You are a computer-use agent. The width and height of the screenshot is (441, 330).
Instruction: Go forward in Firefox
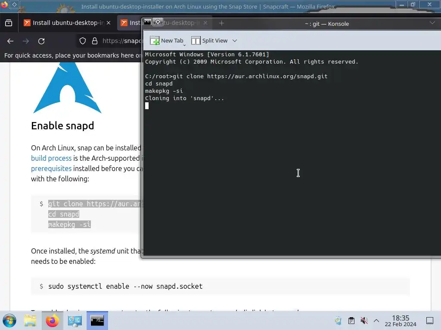click(x=26, y=41)
